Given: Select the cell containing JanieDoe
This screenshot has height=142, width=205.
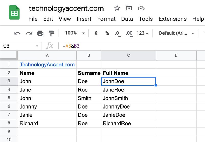Looking at the screenshot, I should pos(129,115).
